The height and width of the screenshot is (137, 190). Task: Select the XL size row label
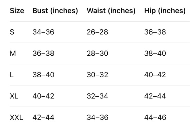coord(14,96)
